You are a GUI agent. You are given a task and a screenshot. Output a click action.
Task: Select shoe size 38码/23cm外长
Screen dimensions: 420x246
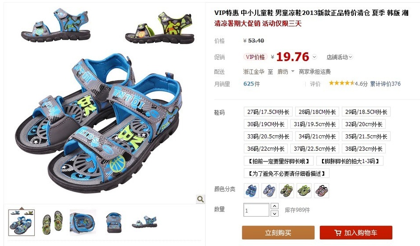pyautogui.click(x=364, y=149)
